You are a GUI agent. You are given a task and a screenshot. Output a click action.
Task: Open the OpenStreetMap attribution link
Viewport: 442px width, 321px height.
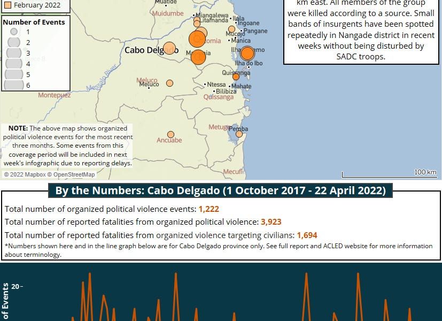point(71,174)
